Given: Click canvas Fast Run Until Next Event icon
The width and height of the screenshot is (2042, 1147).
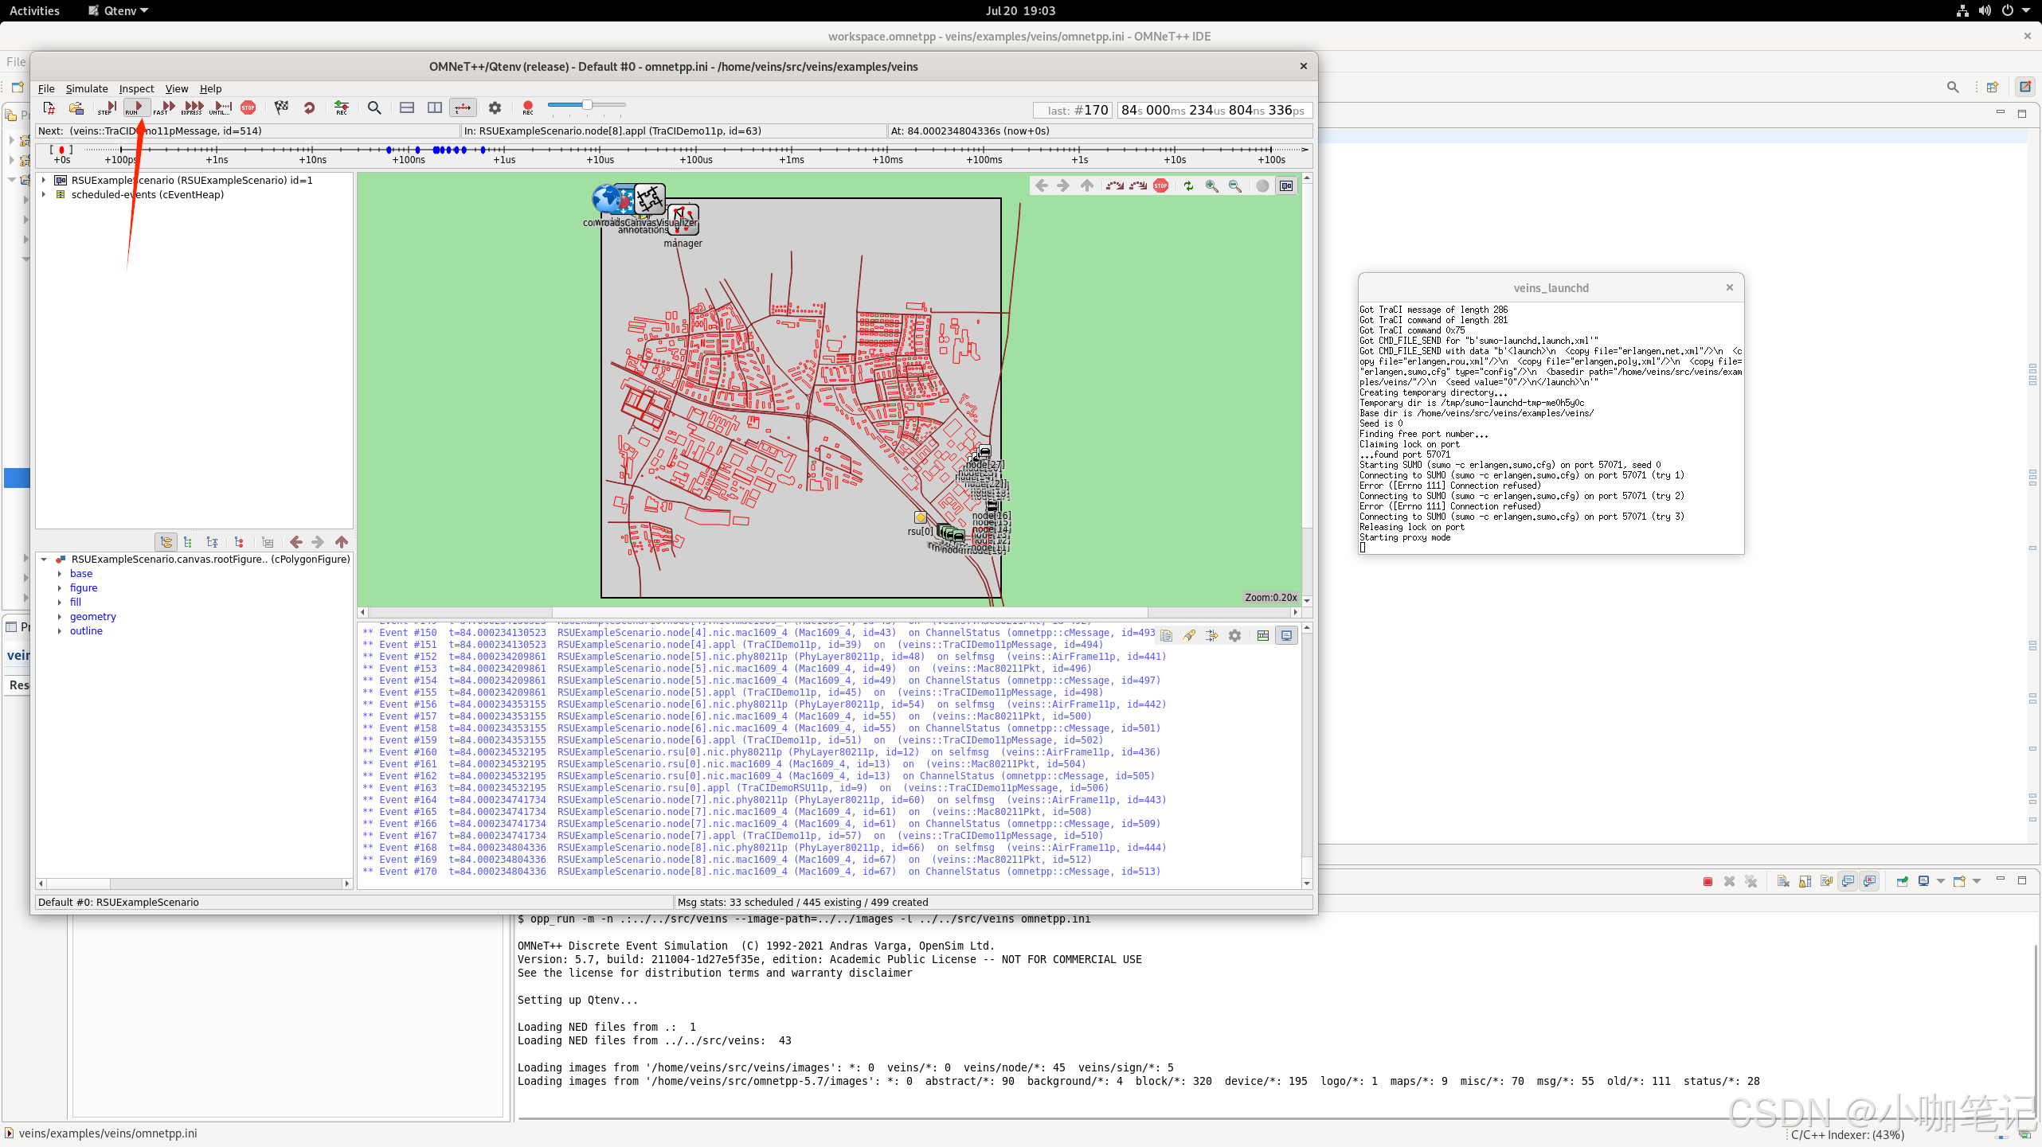Looking at the screenshot, I should pos(1138,186).
